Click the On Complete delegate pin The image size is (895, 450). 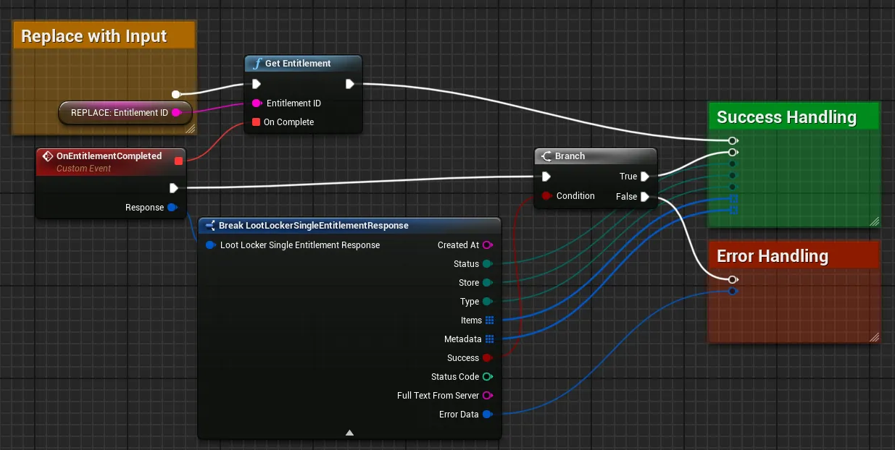tap(256, 122)
